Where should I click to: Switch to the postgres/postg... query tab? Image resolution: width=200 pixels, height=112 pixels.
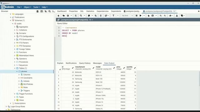point(132,11)
